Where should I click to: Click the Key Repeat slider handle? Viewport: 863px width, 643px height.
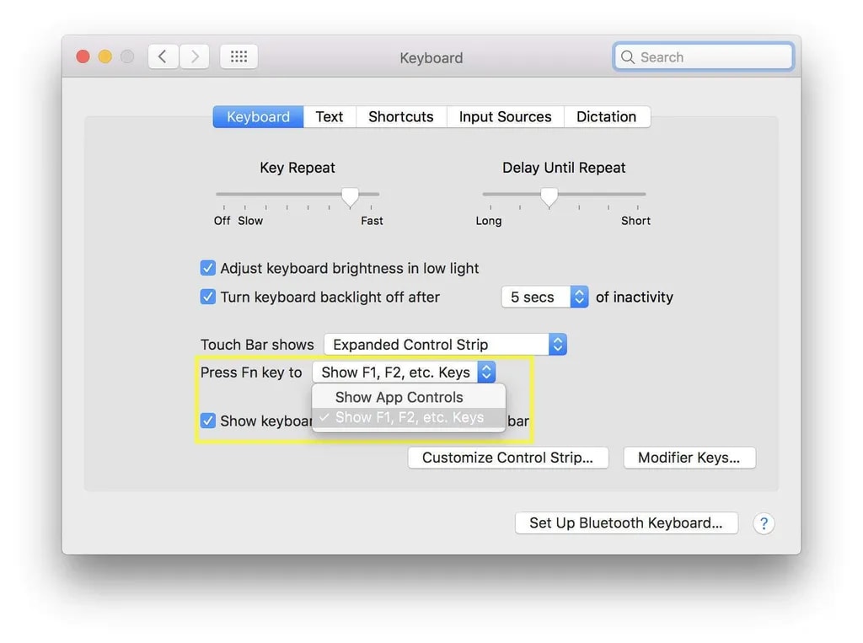pos(350,196)
